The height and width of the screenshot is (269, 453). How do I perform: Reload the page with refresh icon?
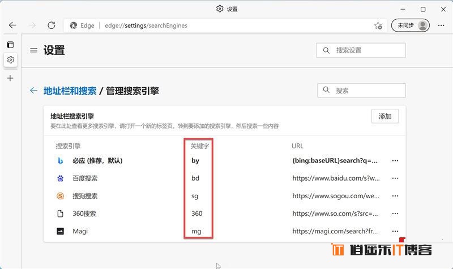[x=52, y=25]
